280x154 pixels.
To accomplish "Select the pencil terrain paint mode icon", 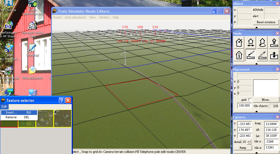I will click(x=262, y=55).
